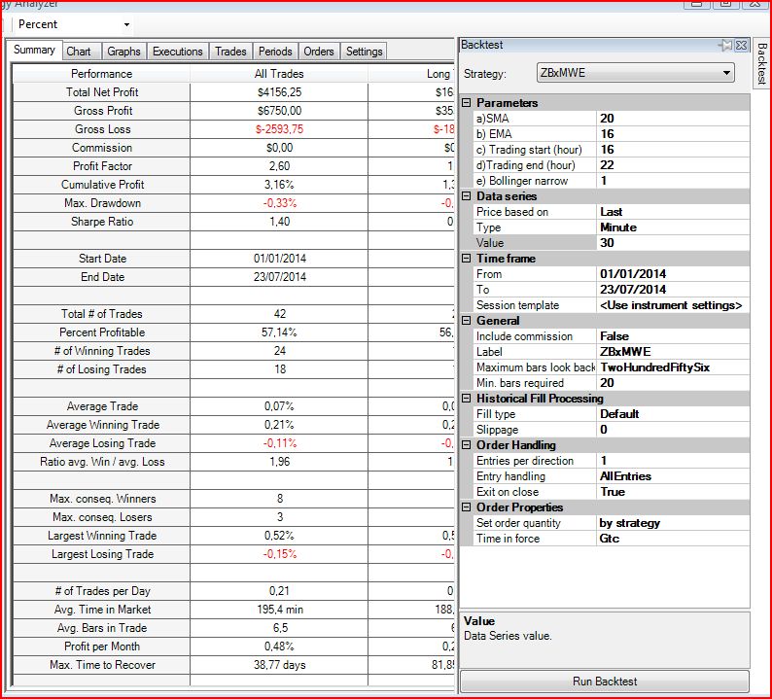Screen dimensions: 772x699
Task: Click the Profit Factor value 2,60
Action: 279,166
